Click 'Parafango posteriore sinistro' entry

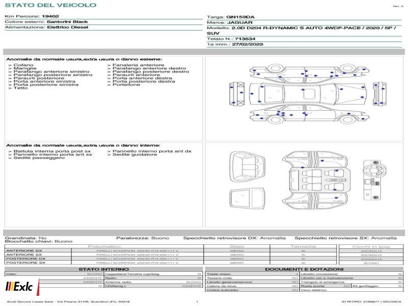[53, 75]
